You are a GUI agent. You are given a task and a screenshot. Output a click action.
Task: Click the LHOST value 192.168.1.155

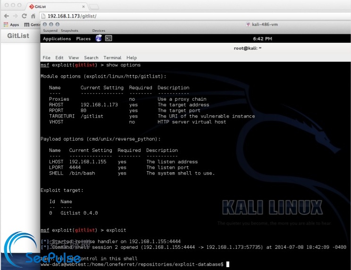coord(88,161)
